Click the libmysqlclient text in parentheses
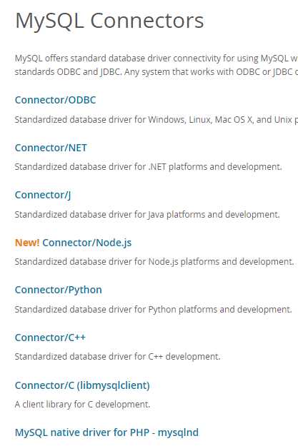The image size is (298, 446). pos(114,385)
